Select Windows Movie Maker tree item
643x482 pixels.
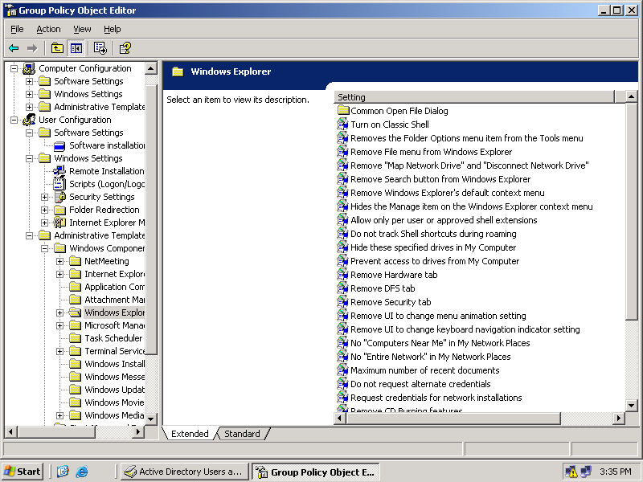(x=114, y=402)
